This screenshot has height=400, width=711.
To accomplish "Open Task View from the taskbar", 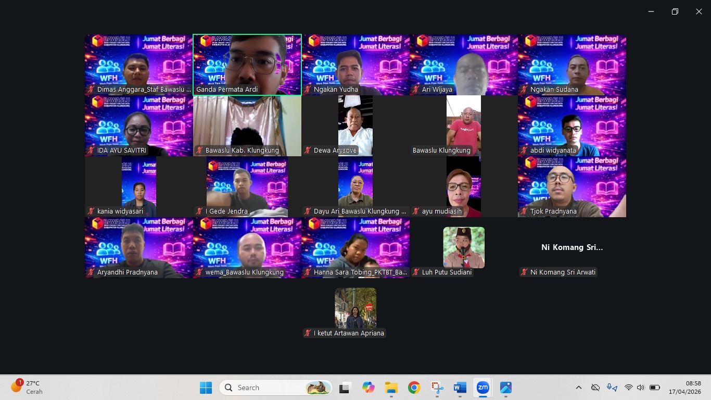I will click(x=344, y=387).
